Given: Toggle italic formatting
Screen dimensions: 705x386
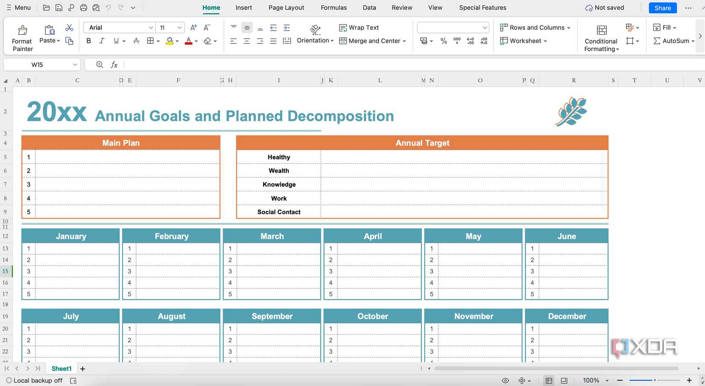Looking at the screenshot, I should click(x=102, y=41).
